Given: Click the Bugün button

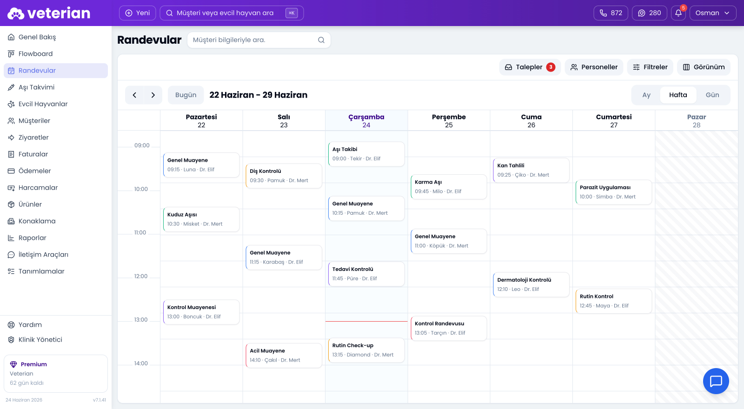Looking at the screenshot, I should click(186, 95).
